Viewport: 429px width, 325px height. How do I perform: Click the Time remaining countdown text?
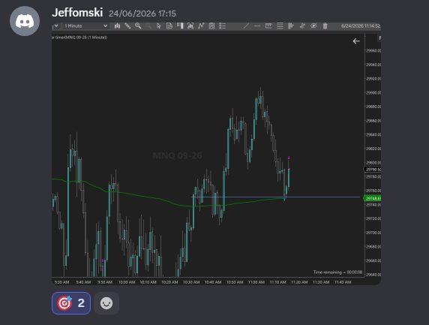point(337,272)
